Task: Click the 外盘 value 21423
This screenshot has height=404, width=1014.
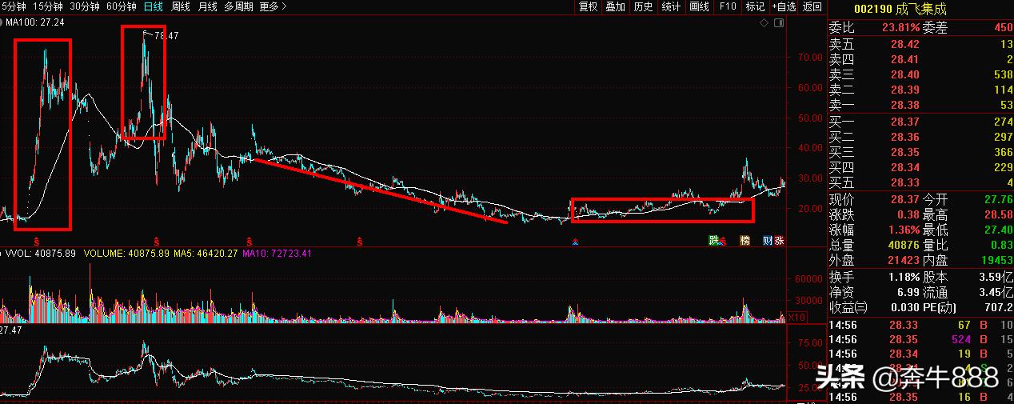Action: click(903, 261)
